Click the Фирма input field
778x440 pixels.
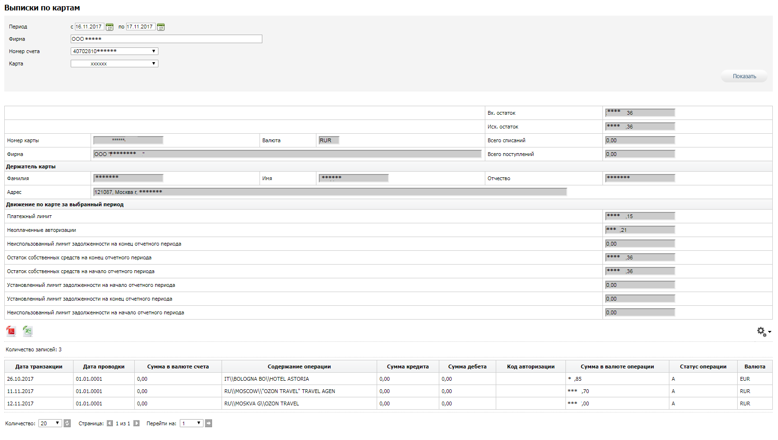[x=166, y=39]
